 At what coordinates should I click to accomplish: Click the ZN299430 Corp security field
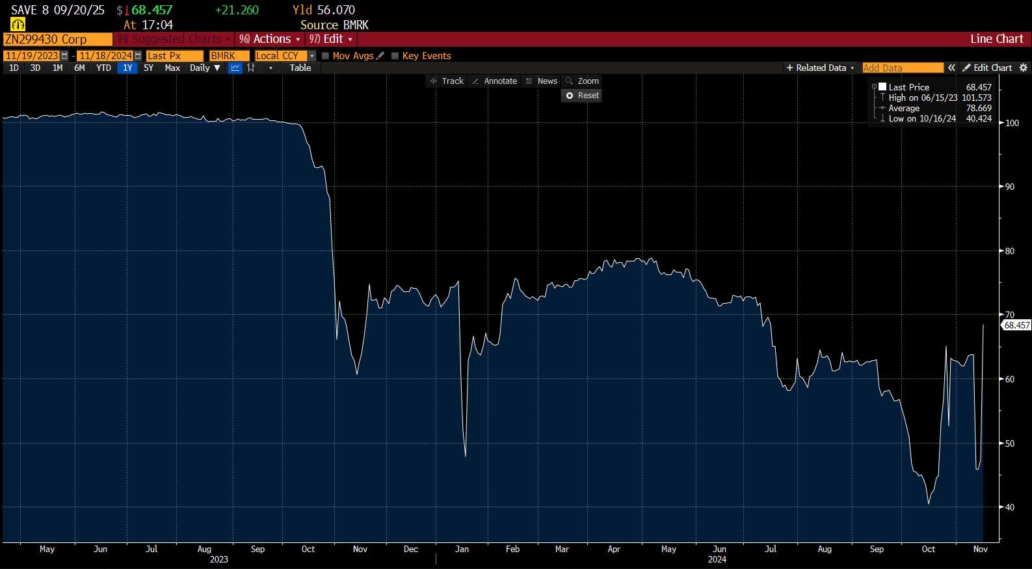point(58,39)
